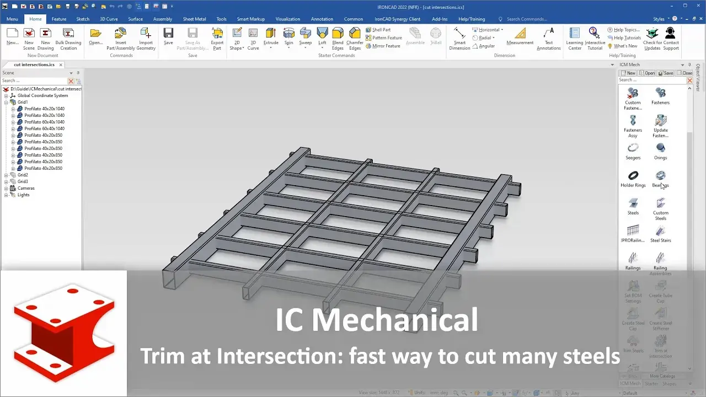Image resolution: width=706 pixels, height=397 pixels.
Task: Select the Holder Rings catalog item
Action: pyautogui.click(x=633, y=179)
